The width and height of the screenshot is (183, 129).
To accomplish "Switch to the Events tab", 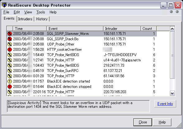I will pos(9,18).
